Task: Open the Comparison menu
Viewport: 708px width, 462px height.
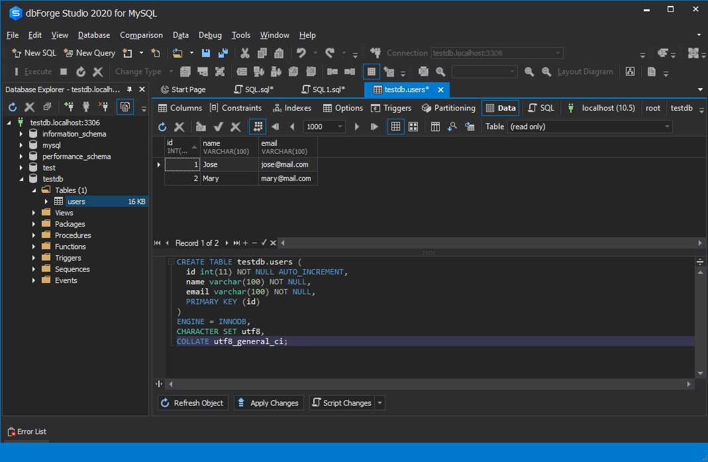Action: [141, 35]
